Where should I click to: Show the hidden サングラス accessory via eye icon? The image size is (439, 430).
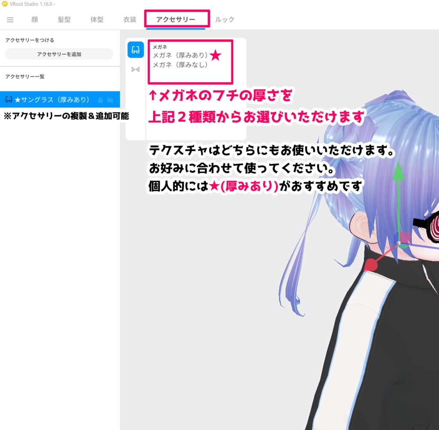click(110, 100)
